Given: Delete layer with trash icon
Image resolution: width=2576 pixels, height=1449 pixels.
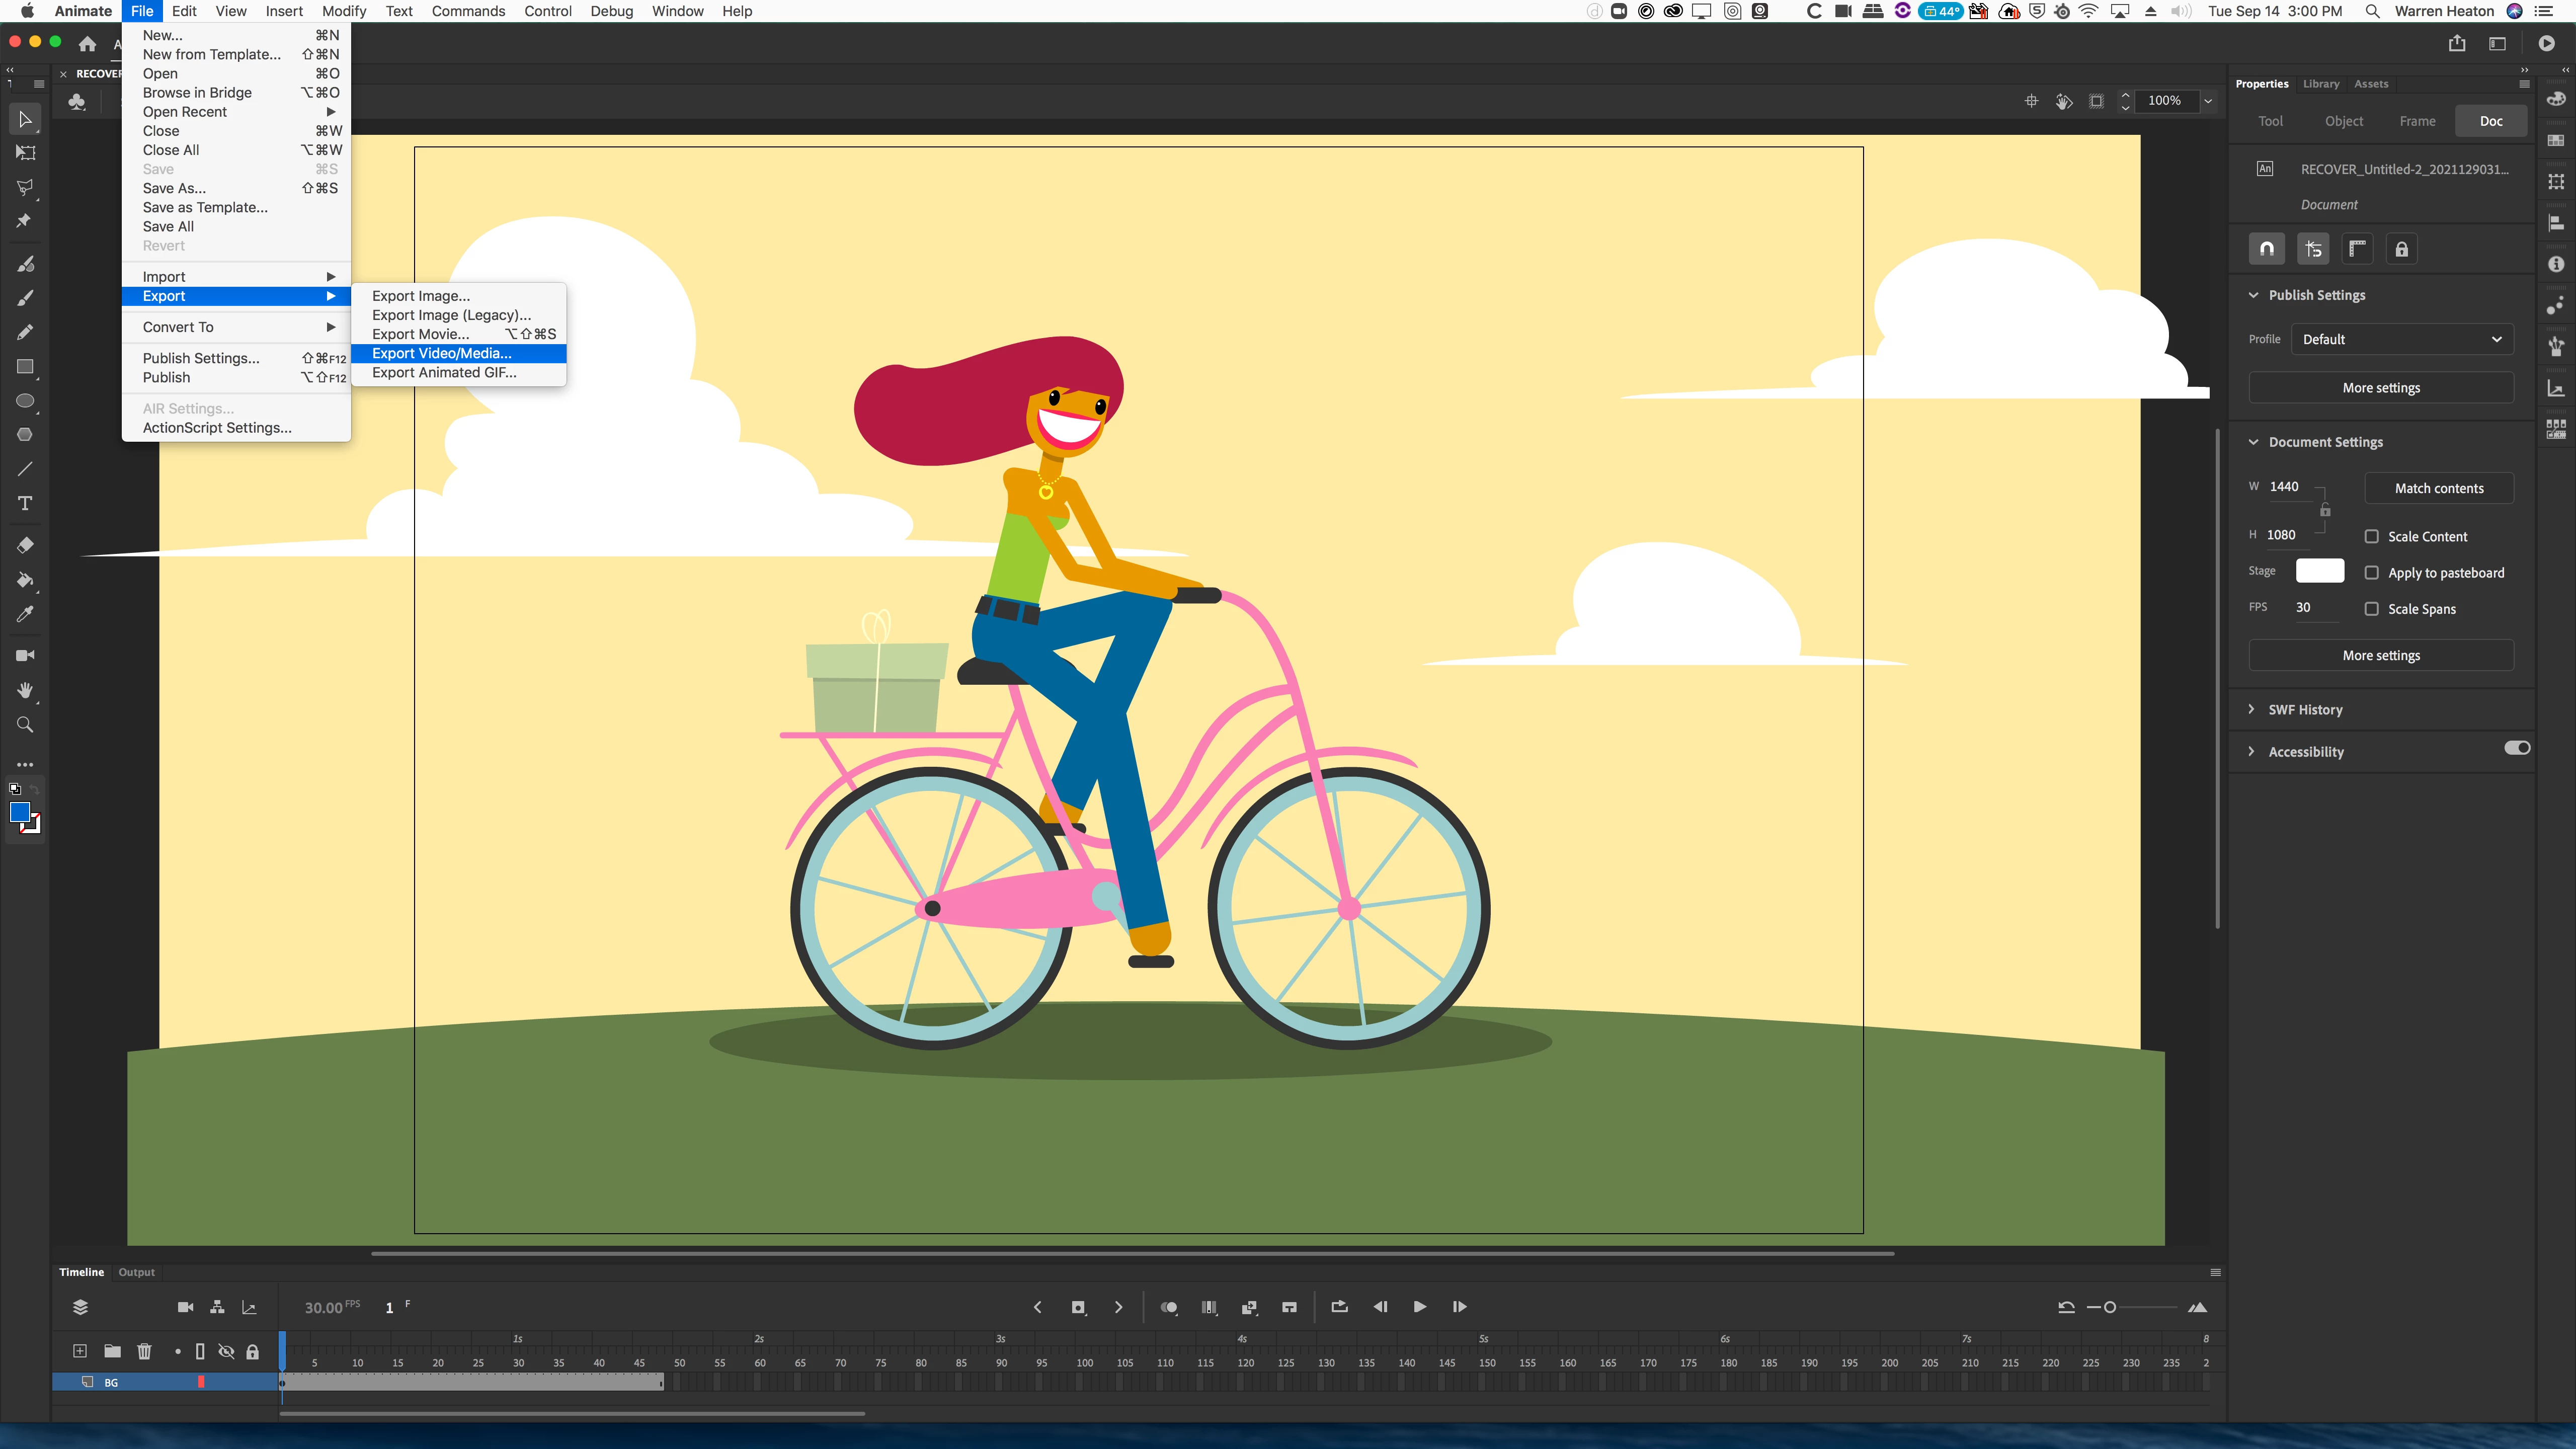Looking at the screenshot, I should tap(144, 1352).
